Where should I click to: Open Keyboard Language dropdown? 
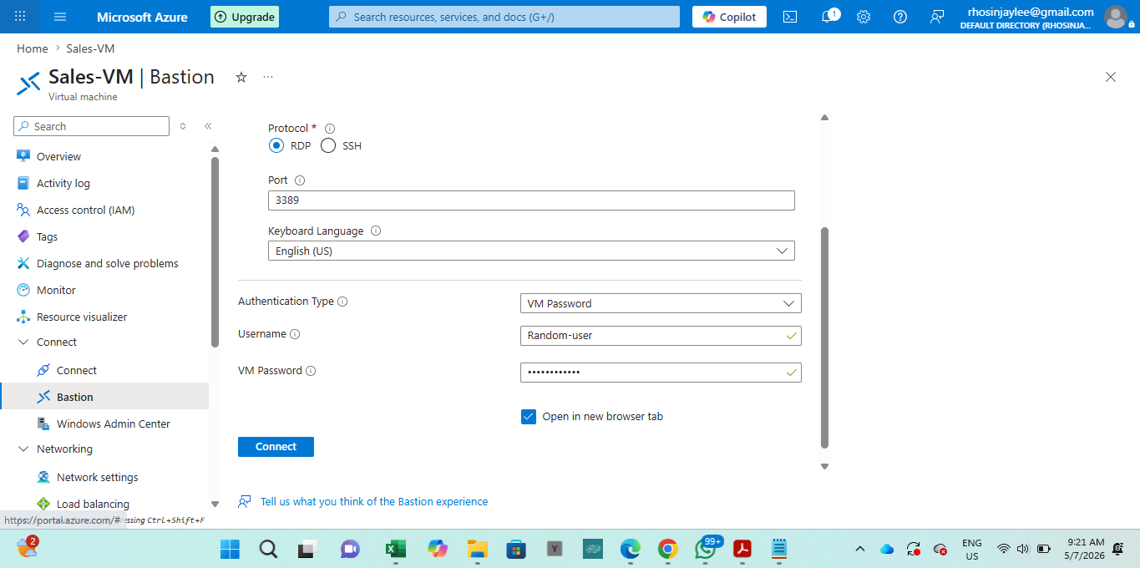coord(531,251)
